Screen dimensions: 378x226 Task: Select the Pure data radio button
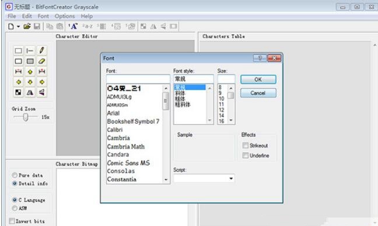(15, 175)
